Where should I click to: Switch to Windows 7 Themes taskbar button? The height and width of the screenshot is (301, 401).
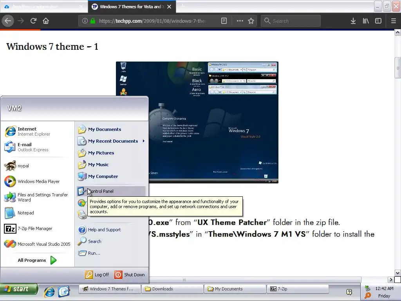(110, 289)
